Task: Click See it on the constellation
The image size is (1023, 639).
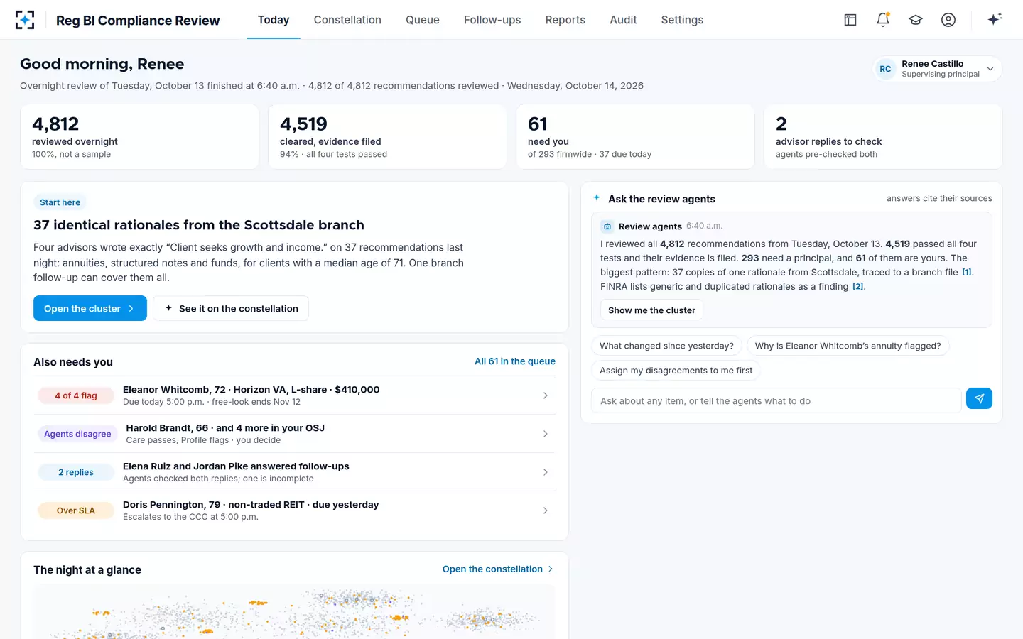Action: click(x=231, y=308)
